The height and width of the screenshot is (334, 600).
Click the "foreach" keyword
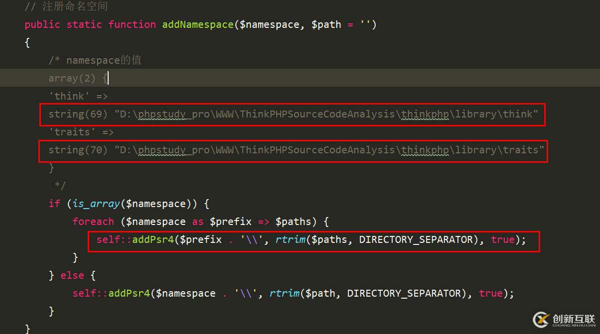tap(93, 222)
